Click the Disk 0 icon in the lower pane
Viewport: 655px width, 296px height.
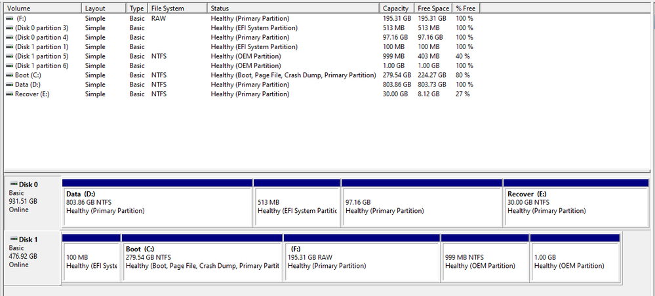pyautogui.click(x=13, y=185)
